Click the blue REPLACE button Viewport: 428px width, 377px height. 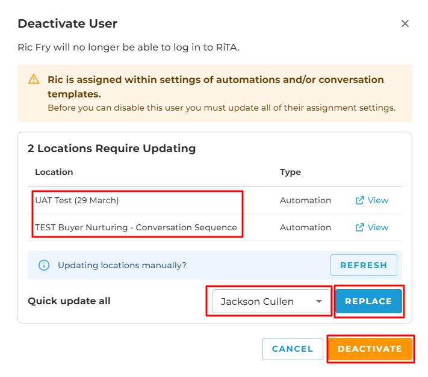tap(368, 301)
